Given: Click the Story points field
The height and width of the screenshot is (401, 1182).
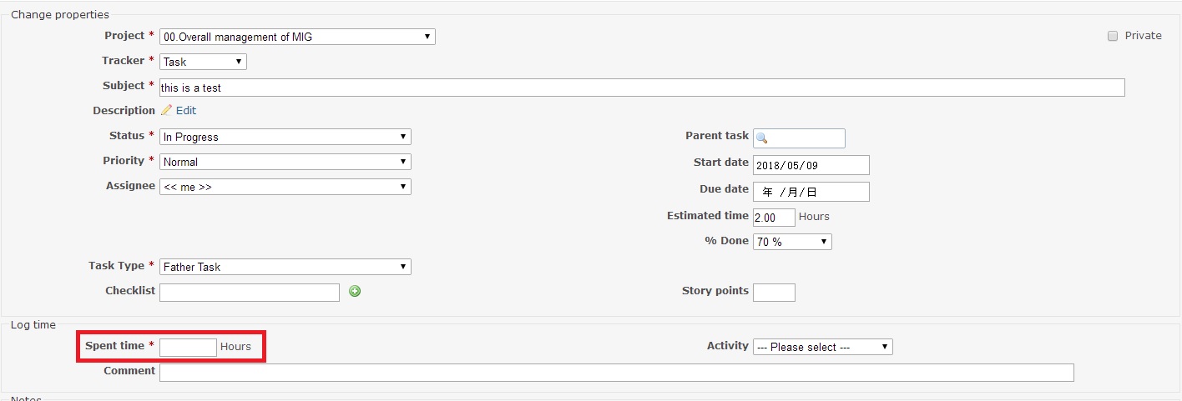Looking at the screenshot, I should [x=774, y=292].
